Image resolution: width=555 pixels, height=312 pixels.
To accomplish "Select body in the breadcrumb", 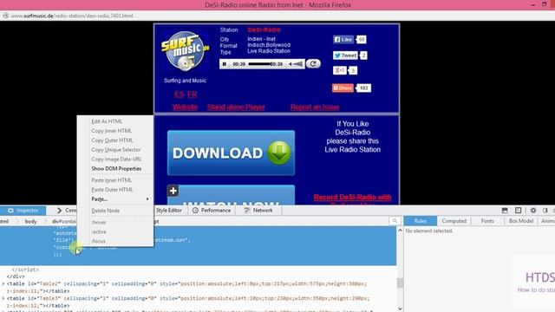I will coord(31,222).
